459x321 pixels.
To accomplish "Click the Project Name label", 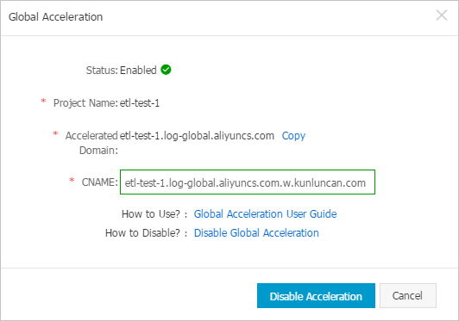I will (x=85, y=103).
